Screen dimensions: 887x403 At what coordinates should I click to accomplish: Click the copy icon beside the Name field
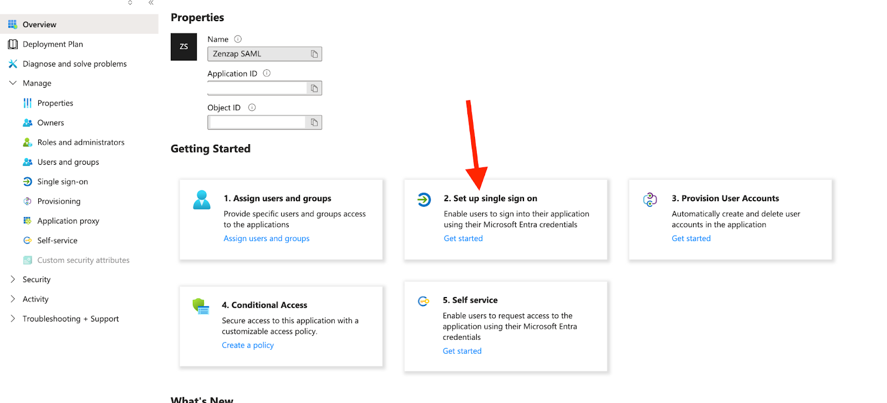pos(314,54)
